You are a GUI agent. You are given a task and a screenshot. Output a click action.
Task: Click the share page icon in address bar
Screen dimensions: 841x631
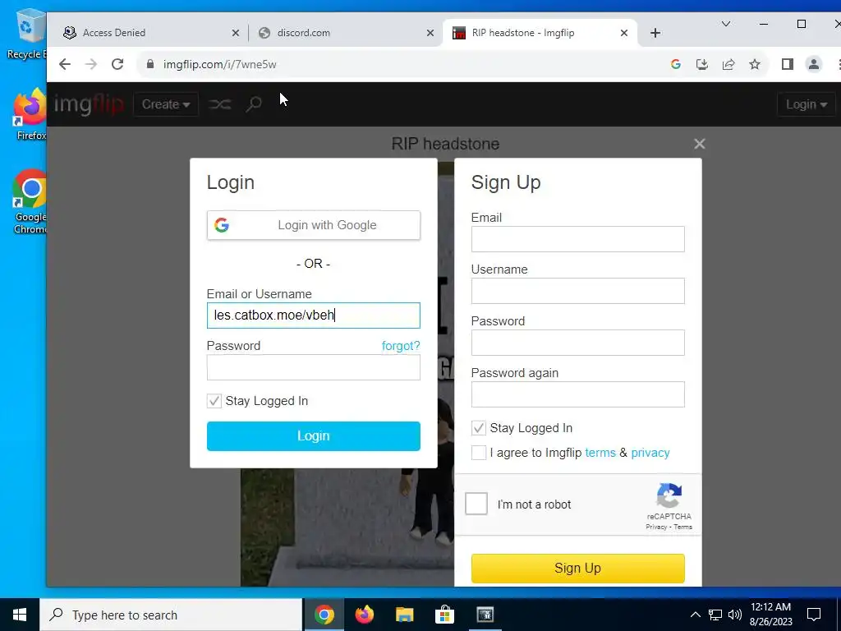point(728,64)
